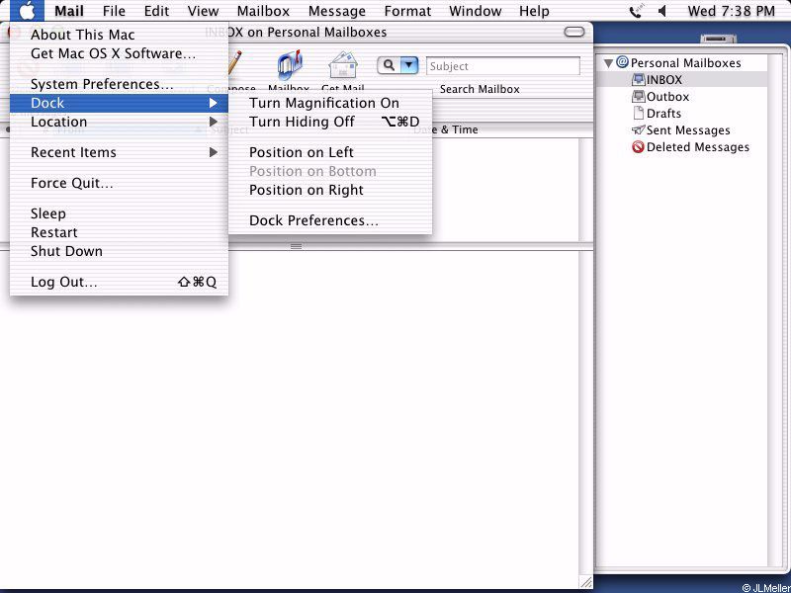The image size is (791, 593).
Task: Choose Turn Magnification On
Action: 330,103
